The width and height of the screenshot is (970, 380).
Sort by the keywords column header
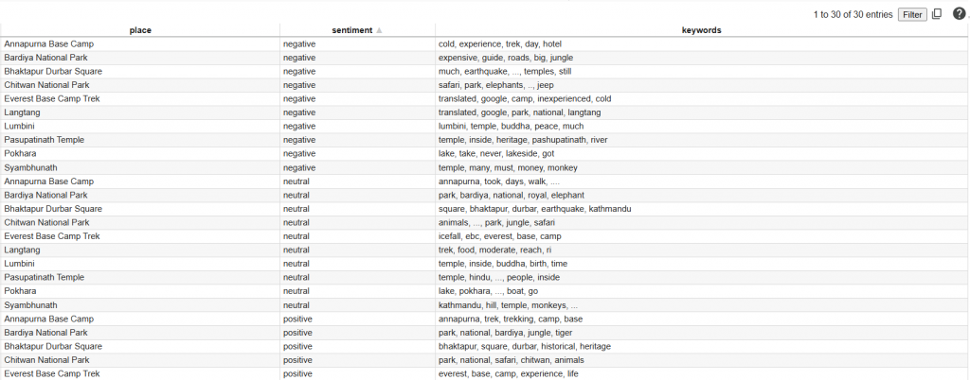701,30
